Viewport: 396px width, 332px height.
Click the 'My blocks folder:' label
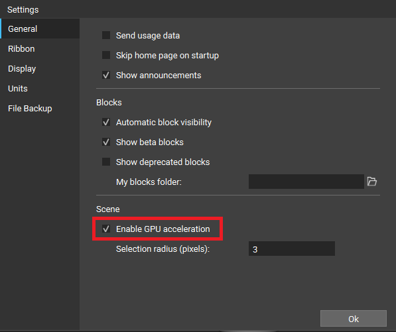tap(149, 182)
